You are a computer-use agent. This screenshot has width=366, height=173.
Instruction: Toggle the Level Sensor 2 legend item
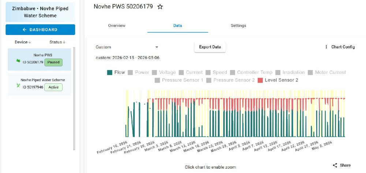(278, 80)
